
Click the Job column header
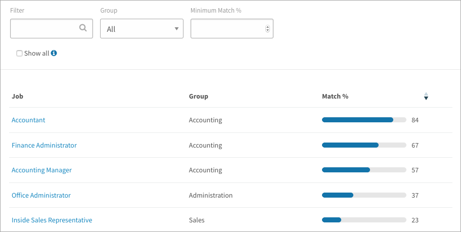pos(17,97)
